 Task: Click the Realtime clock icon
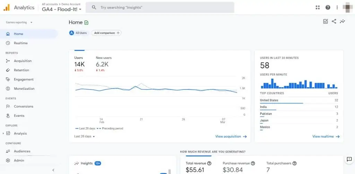click(8, 43)
